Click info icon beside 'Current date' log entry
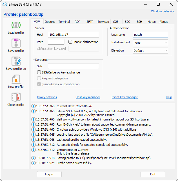The image size is (178, 181). pos(34,106)
